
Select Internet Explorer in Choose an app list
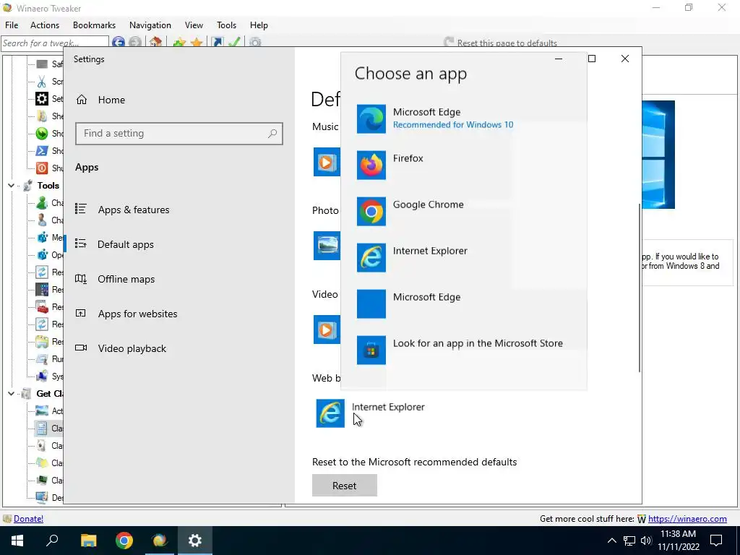463,258
